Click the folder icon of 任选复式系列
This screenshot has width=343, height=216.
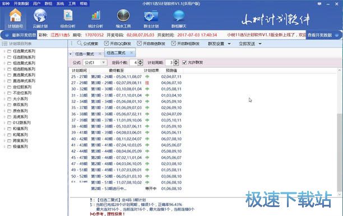coord(9,51)
